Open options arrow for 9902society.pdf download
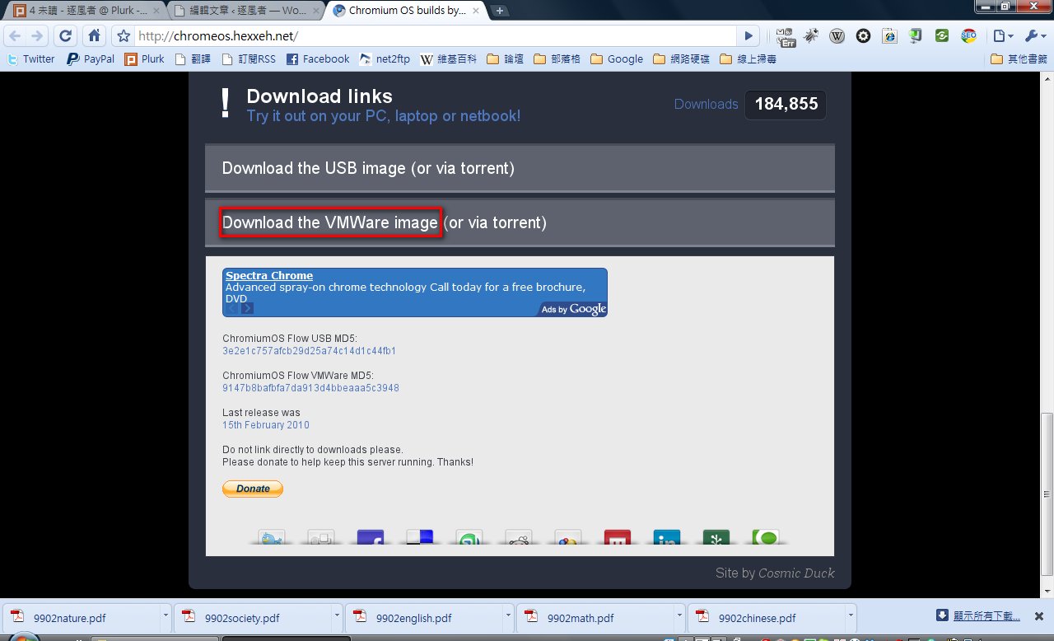Image resolution: width=1054 pixels, height=641 pixels. click(337, 615)
